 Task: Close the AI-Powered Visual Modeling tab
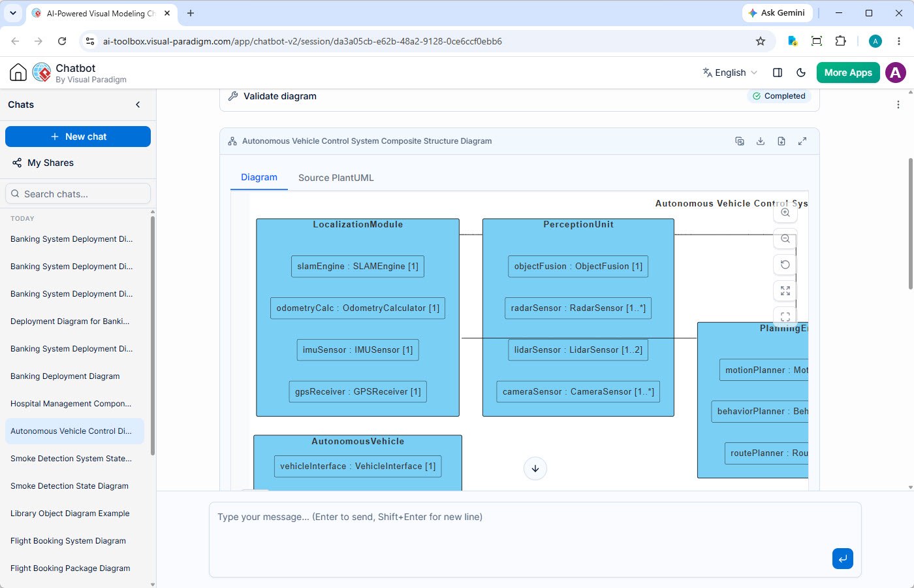167,13
